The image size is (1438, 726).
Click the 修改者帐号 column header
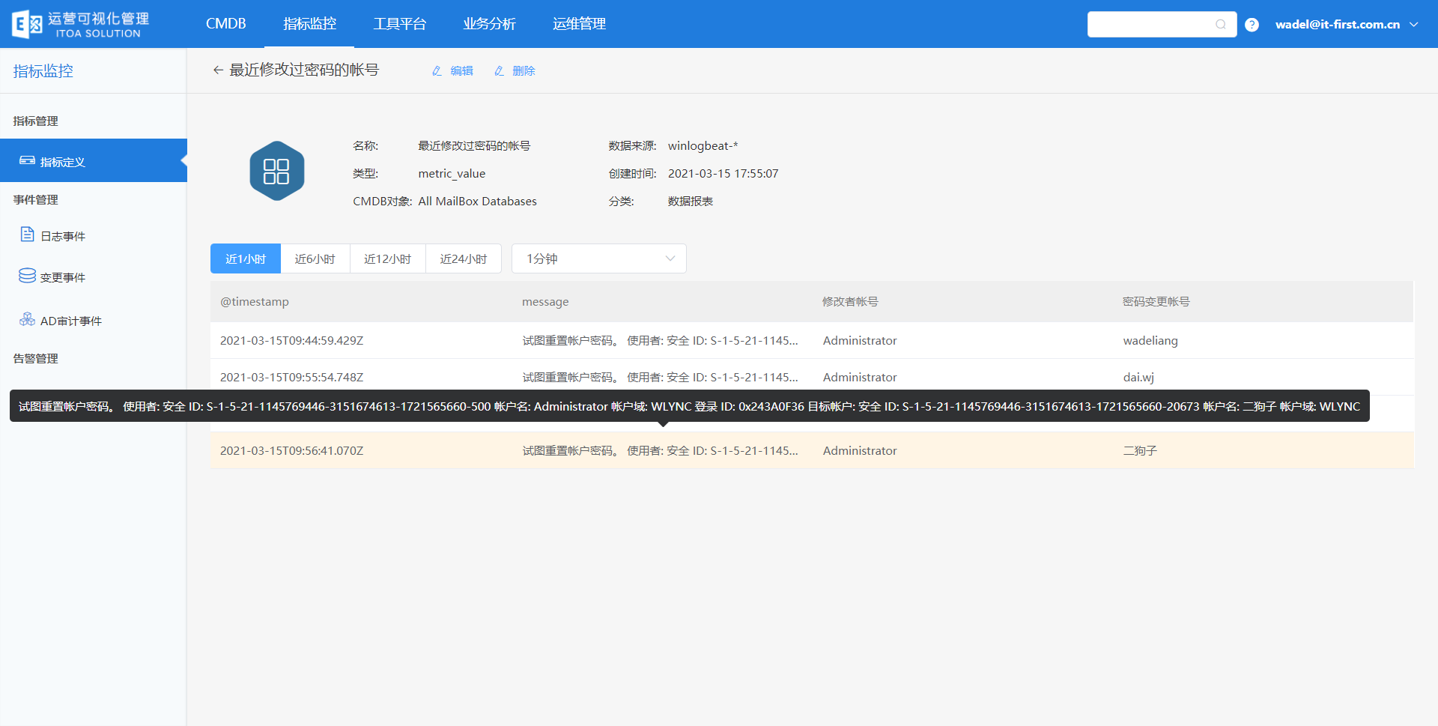pyautogui.click(x=850, y=302)
